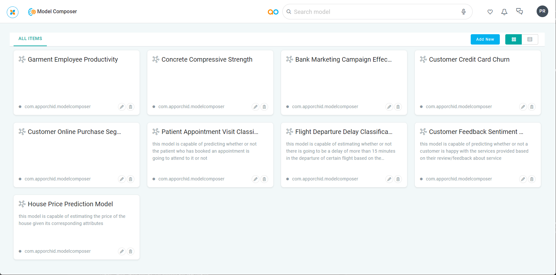
Task: Click the Add New button
Action: (x=485, y=39)
